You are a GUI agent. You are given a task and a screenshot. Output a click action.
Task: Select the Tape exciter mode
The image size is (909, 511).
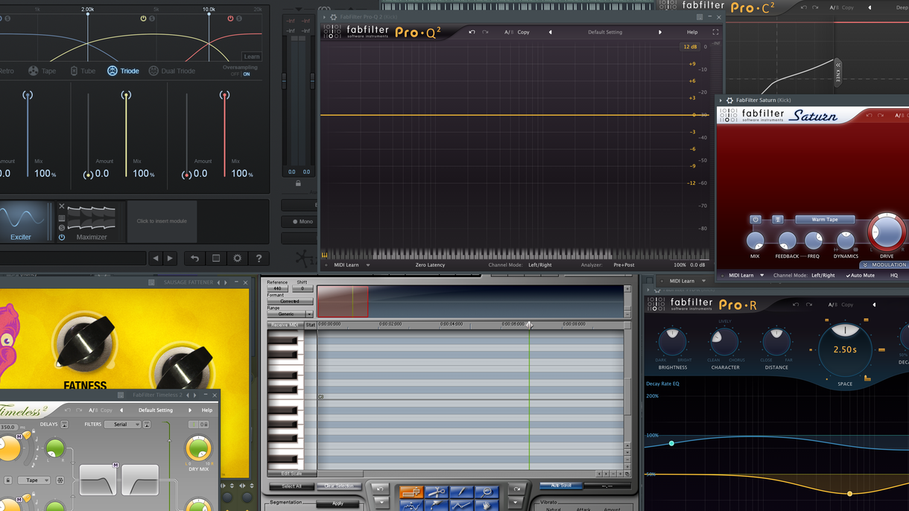[42, 71]
